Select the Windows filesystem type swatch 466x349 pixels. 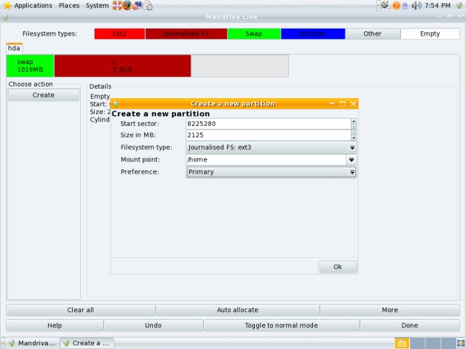(312, 33)
